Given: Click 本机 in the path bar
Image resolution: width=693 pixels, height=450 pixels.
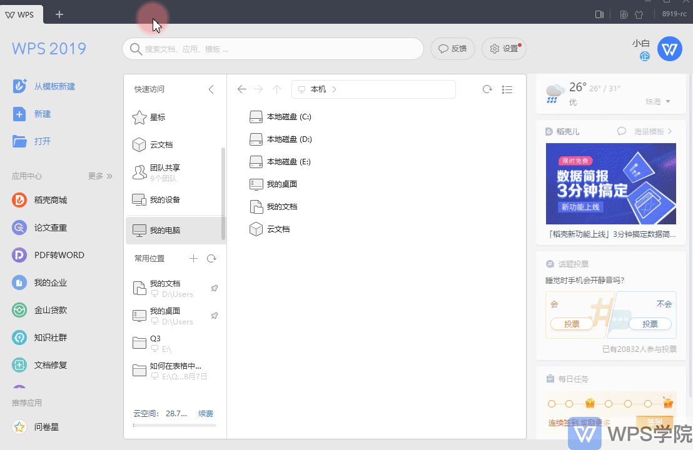Looking at the screenshot, I should (x=318, y=89).
